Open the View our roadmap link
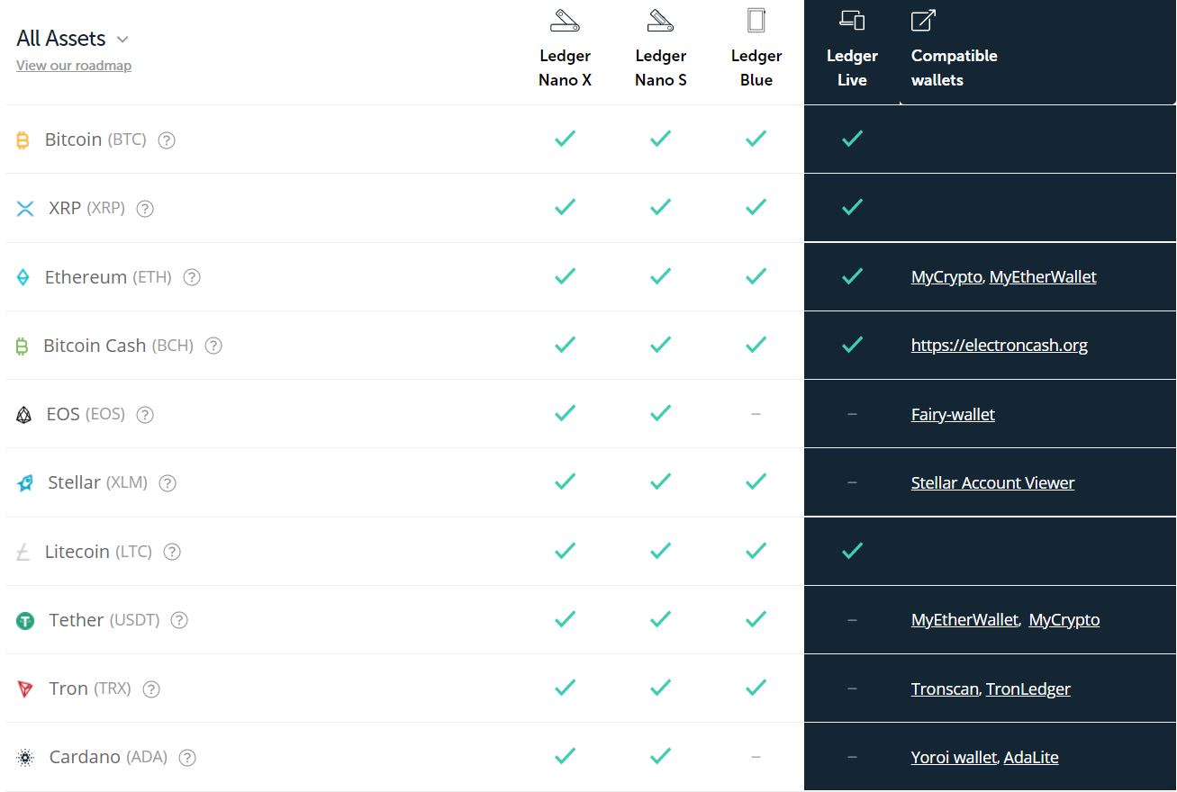Image resolution: width=1177 pixels, height=792 pixels. [x=74, y=66]
